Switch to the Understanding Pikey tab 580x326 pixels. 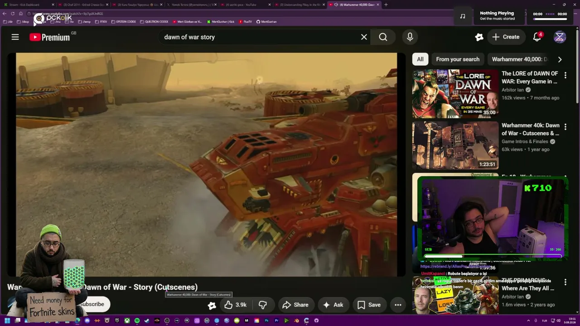point(300,5)
